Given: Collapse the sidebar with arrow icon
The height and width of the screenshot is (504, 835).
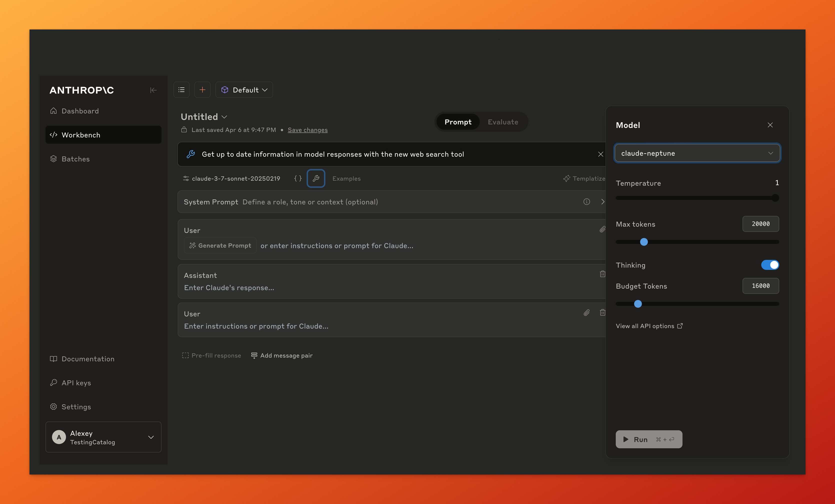Looking at the screenshot, I should coord(153,90).
